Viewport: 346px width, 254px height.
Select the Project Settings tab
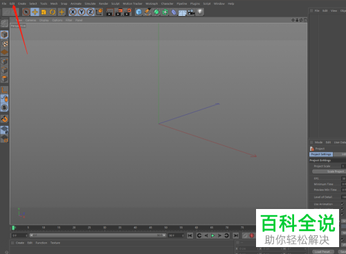pos(321,154)
